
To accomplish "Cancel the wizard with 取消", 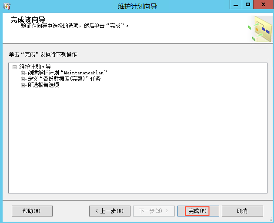I will pos(242,211).
